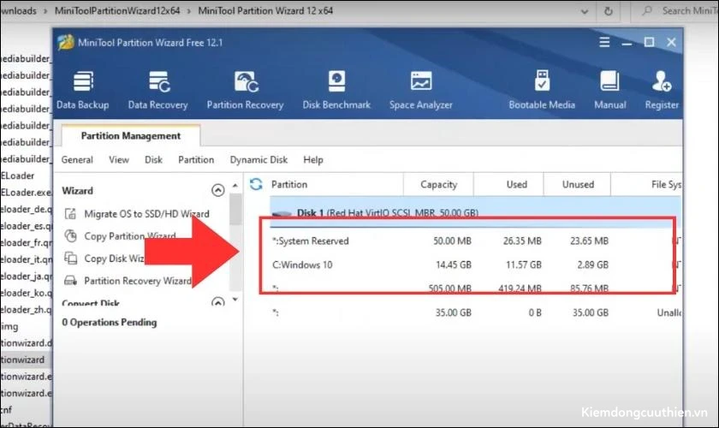Screen dimensions: 719x428
Task: Click the 14.45 GB capacity cell
Action: (x=453, y=265)
